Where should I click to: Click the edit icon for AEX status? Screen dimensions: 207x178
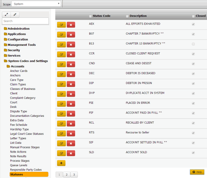click(61, 25)
